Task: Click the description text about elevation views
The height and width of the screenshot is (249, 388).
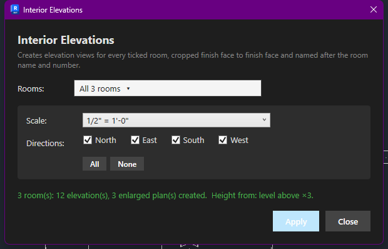Action: [x=193, y=60]
